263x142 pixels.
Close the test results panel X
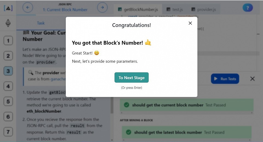point(252,79)
